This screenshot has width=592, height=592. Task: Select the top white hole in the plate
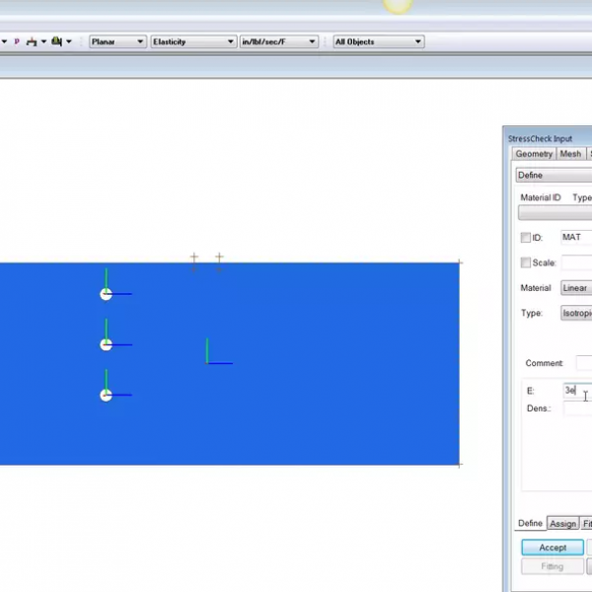coord(107,294)
